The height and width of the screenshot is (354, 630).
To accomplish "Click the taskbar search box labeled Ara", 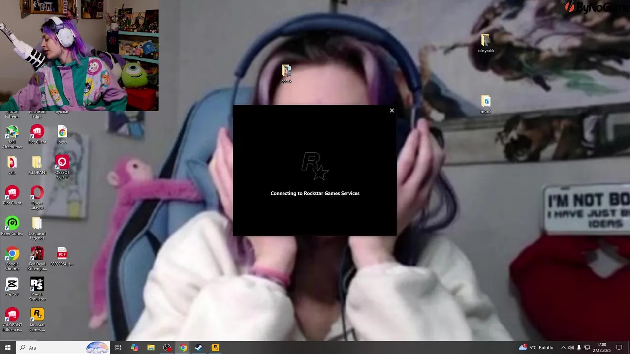I will pyautogui.click(x=63, y=348).
